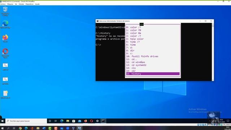Launch Opera from guest taskbar
Viewport: 231px width, 130px height.
tap(91, 121)
